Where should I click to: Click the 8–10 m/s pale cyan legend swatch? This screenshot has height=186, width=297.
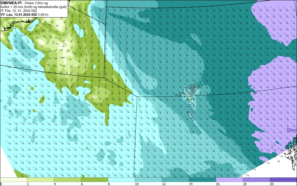121,179
